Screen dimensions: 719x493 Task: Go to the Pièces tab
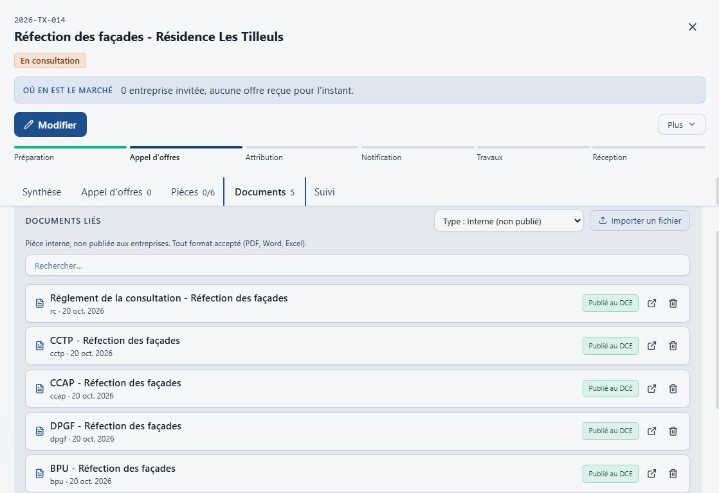[192, 192]
